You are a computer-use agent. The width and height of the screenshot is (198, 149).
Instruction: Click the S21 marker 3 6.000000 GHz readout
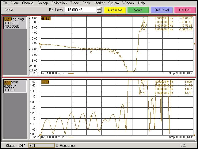click(x=164, y=26)
